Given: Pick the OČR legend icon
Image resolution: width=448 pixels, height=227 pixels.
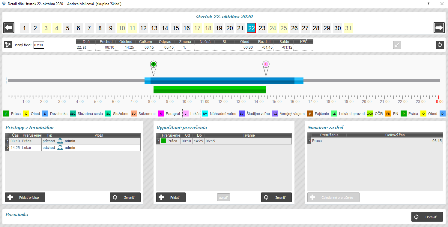Looking at the screenshot, I should pyautogui.click(x=370, y=114).
